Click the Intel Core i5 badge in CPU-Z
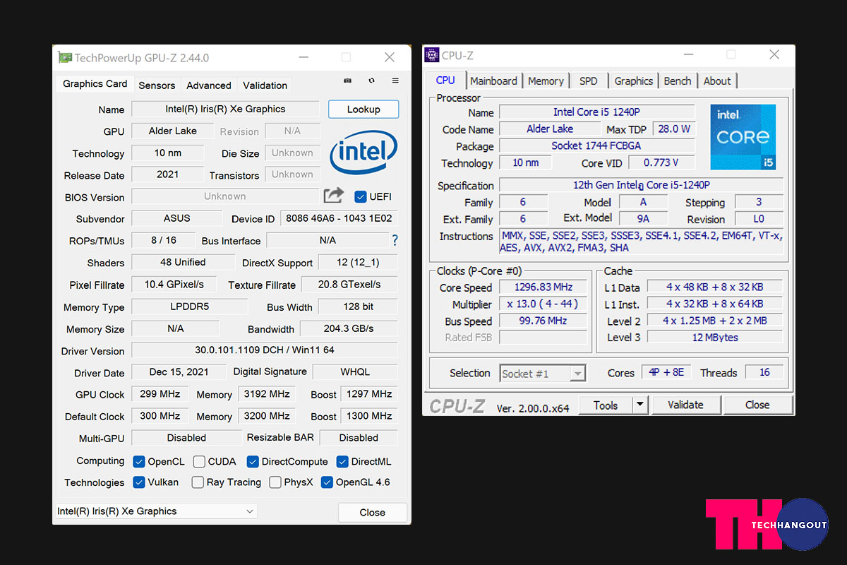Viewport: 847px width, 565px height. 743,137
